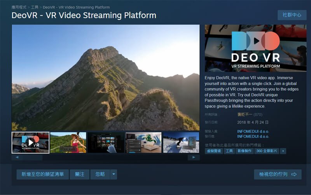Open developer INFOMEDIJI d.o.o. link
This screenshot has height=195, width=311.
(x=253, y=132)
